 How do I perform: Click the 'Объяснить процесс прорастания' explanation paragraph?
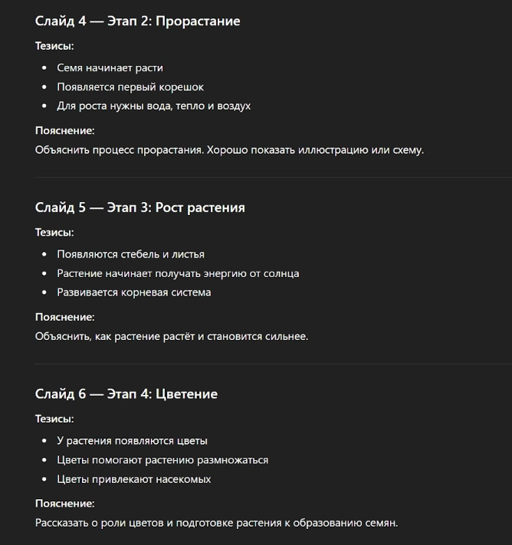[229, 150]
